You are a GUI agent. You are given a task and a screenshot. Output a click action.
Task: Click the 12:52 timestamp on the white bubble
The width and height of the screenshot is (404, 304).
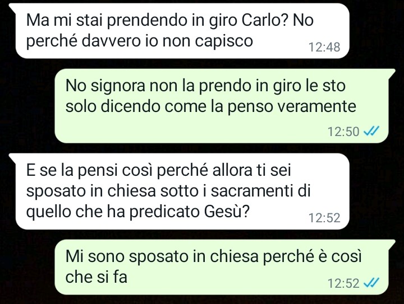pyautogui.click(x=324, y=218)
